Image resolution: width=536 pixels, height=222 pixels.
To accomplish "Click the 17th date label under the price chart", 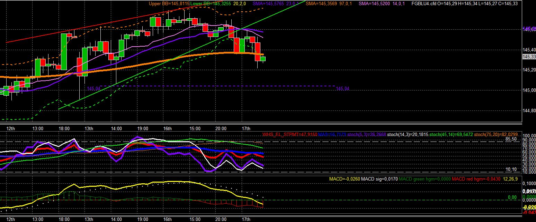I will [x=246, y=128].
